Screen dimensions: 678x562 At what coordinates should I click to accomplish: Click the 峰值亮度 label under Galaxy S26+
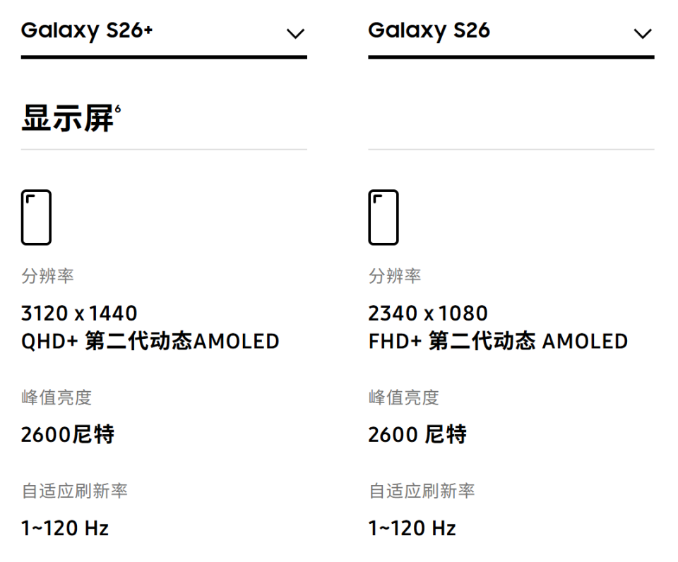pyautogui.click(x=56, y=397)
